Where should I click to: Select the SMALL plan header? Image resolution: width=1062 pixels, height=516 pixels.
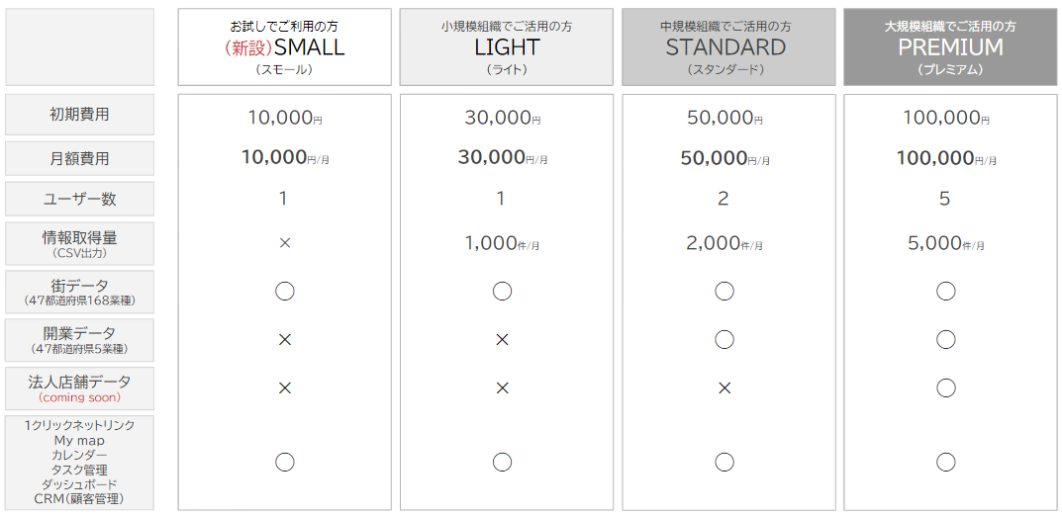click(285, 47)
